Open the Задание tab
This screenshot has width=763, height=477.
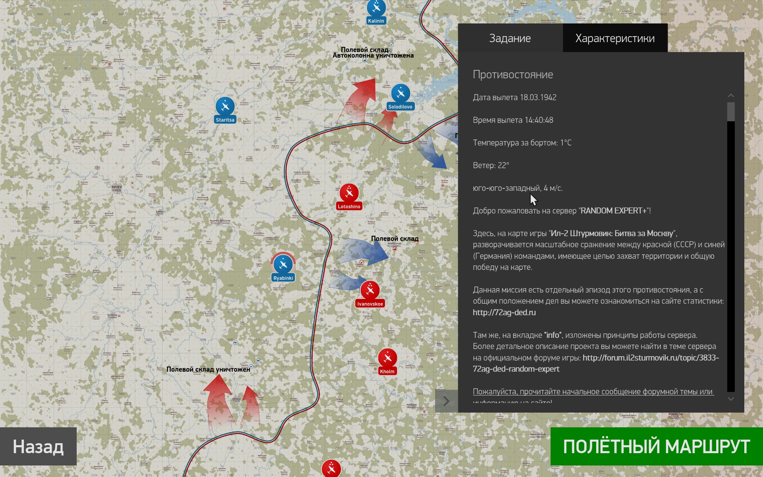510,38
